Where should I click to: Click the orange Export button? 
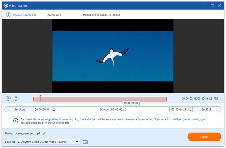(205, 137)
